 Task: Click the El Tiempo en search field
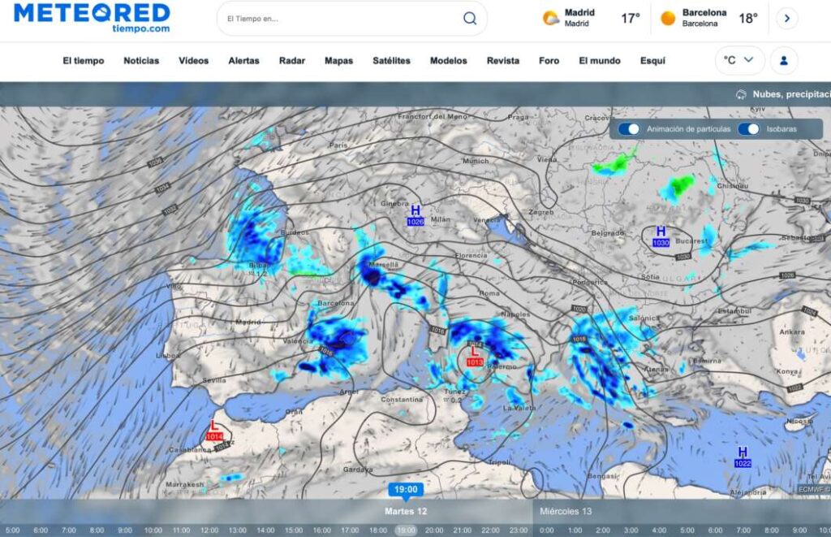click(341, 19)
